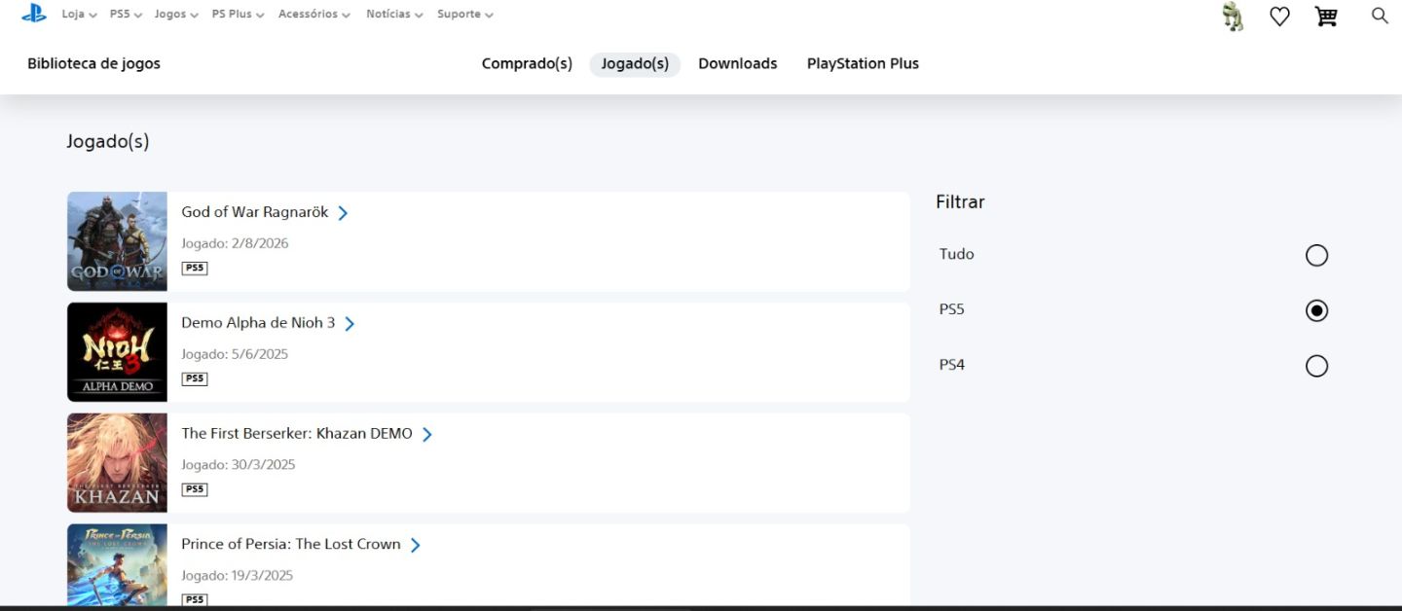Switch to the PlayStation Plus tab
This screenshot has width=1402, height=611.
click(863, 64)
